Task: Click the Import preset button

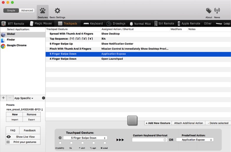Action: 14,120
